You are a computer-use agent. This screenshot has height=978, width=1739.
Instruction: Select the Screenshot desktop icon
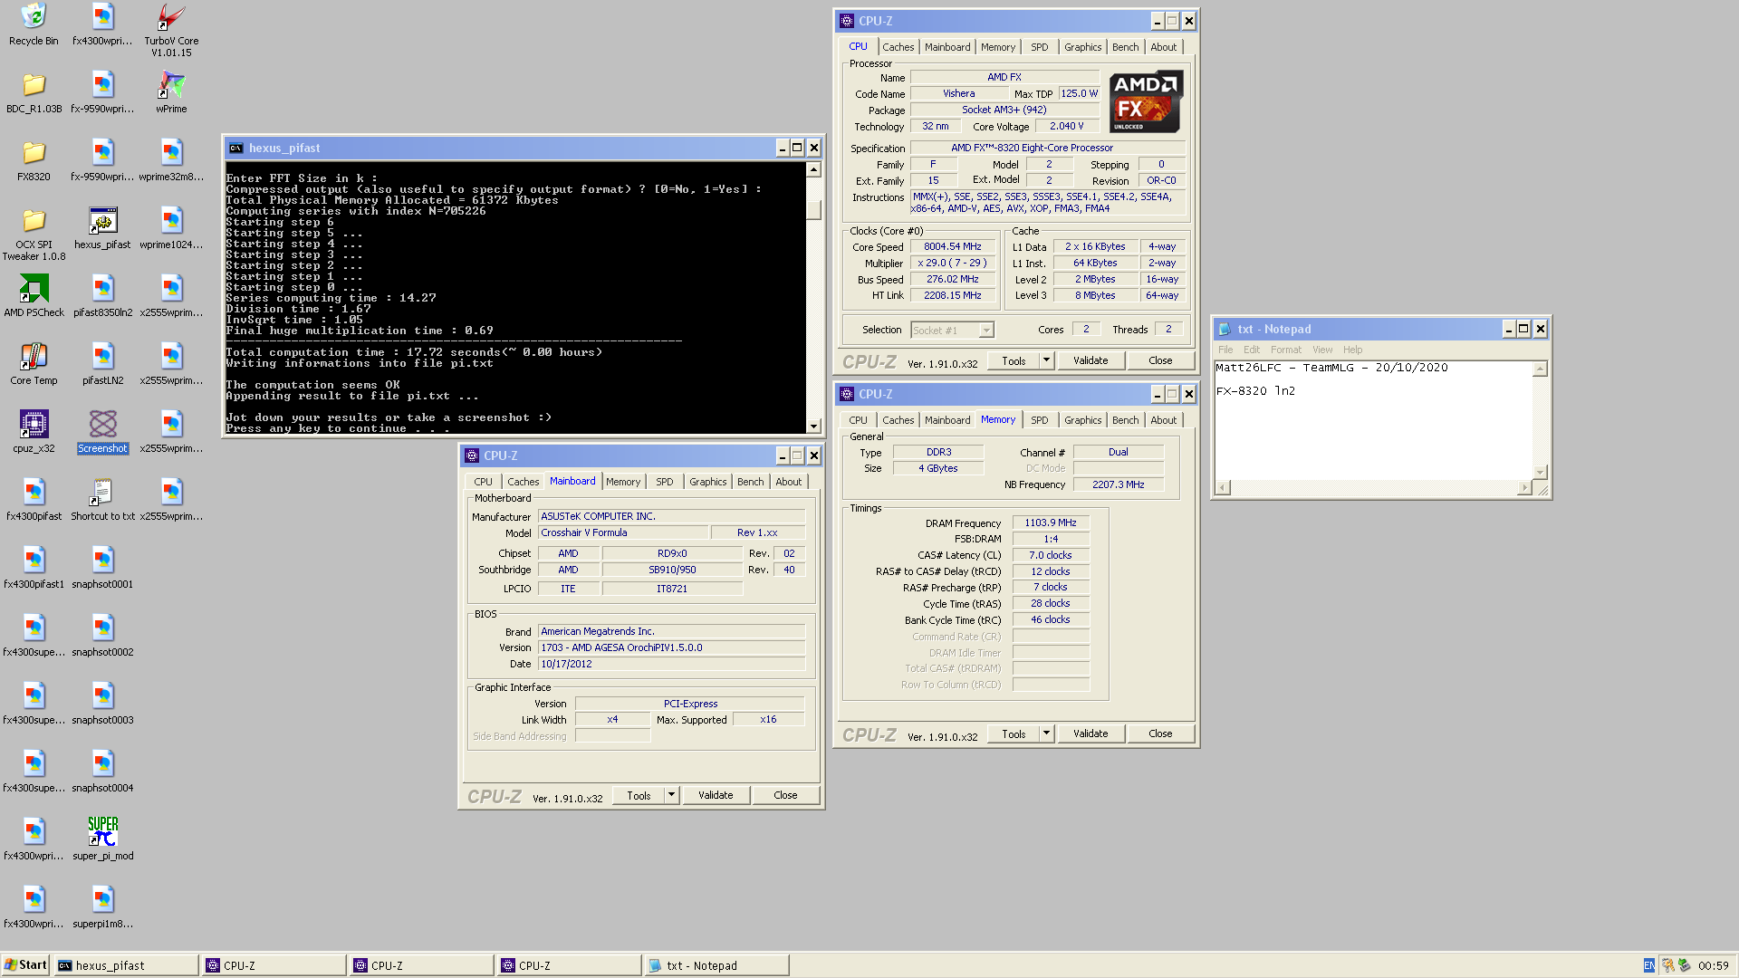click(102, 432)
